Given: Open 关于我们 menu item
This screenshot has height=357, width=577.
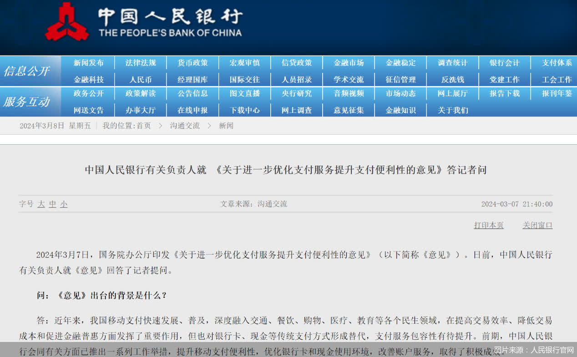Looking at the screenshot, I should [453, 110].
